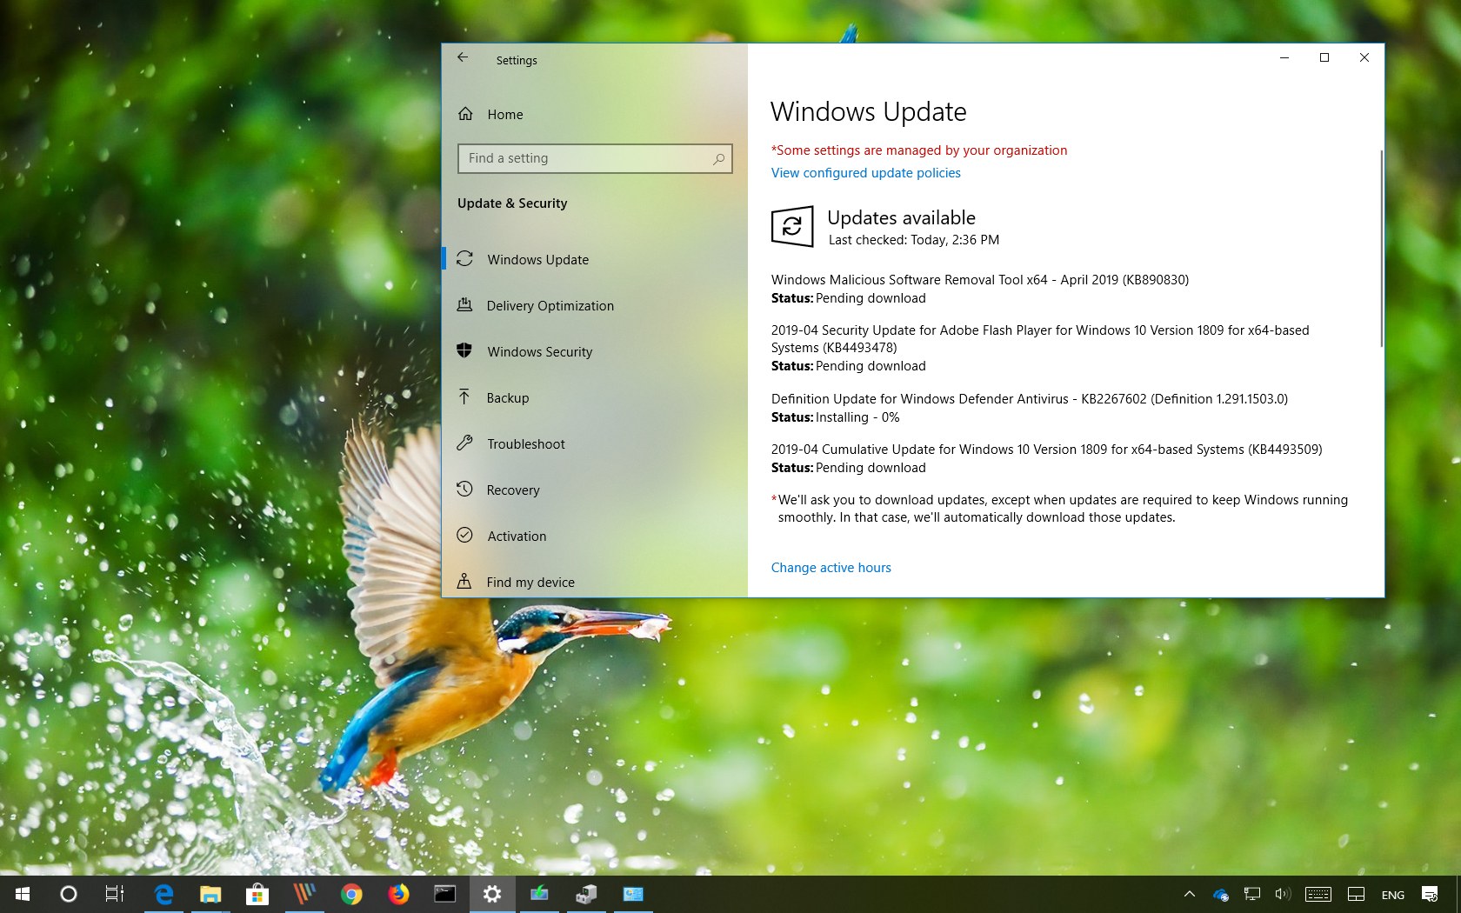Open Microsoft Store from taskbar

(x=257, y=894)
